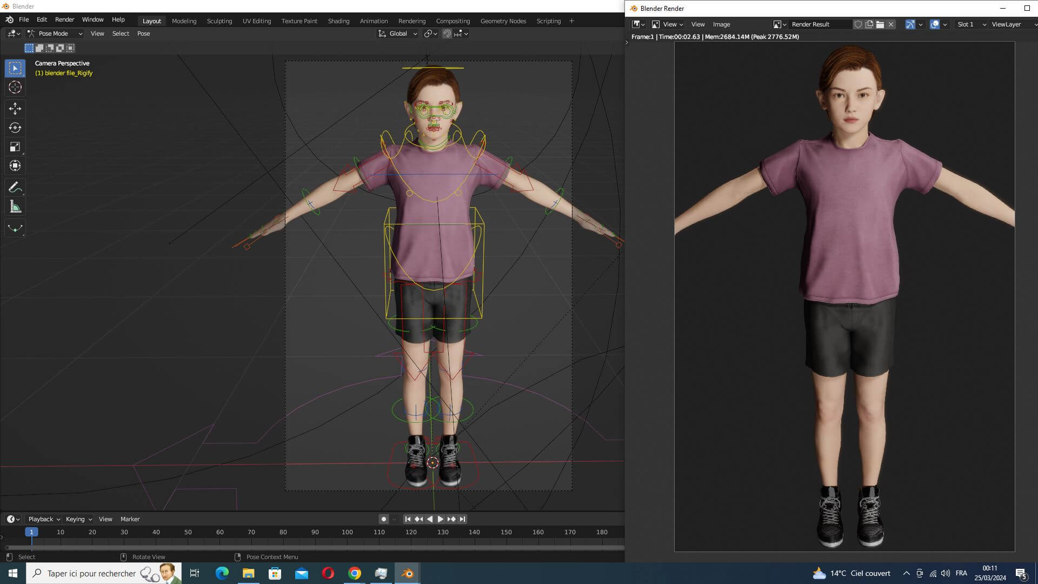Open the View mode dropdown in Render window
This screenshot has width=1038, height=584.
click(668, 24)
